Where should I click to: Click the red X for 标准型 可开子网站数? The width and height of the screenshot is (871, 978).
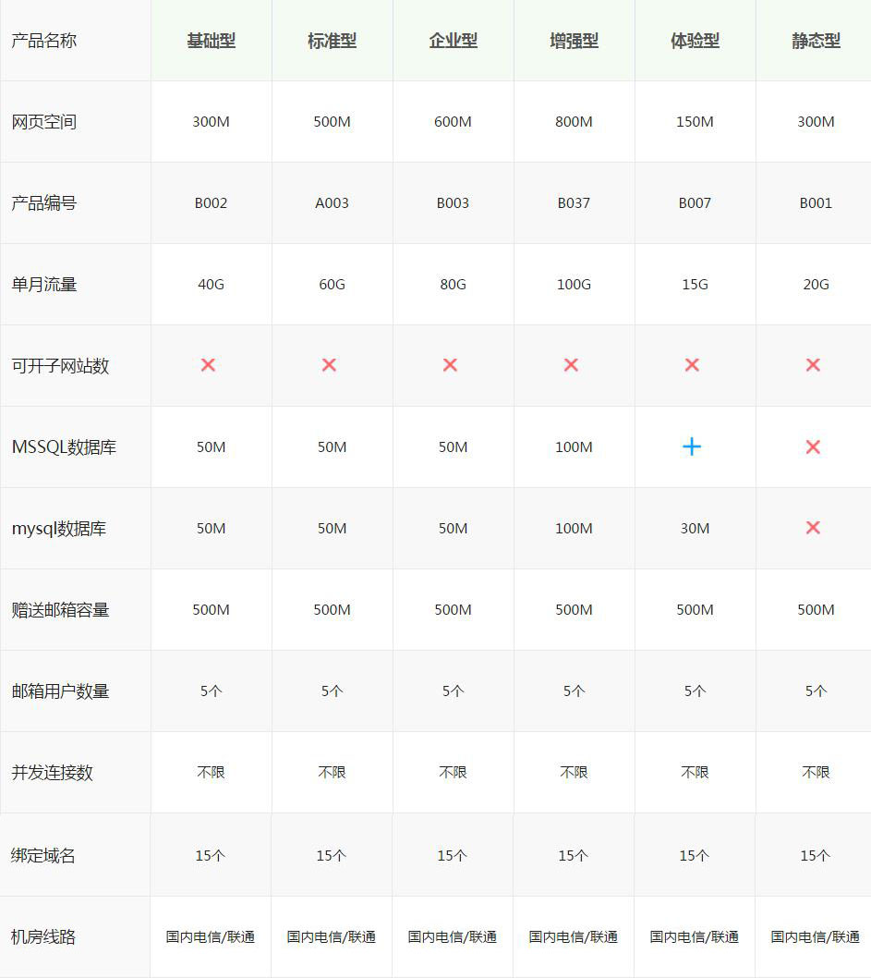coord(329,365)
